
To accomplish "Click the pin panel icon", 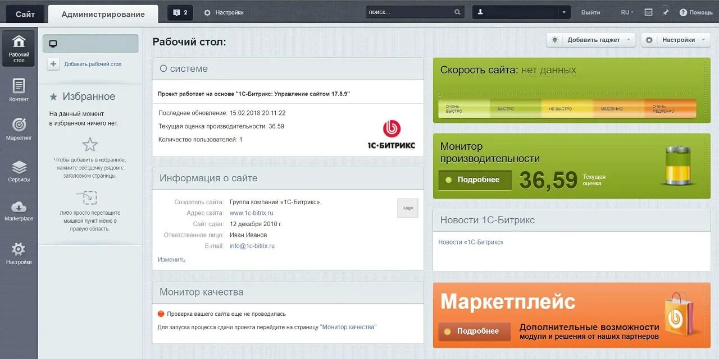I will pos(666,12).
